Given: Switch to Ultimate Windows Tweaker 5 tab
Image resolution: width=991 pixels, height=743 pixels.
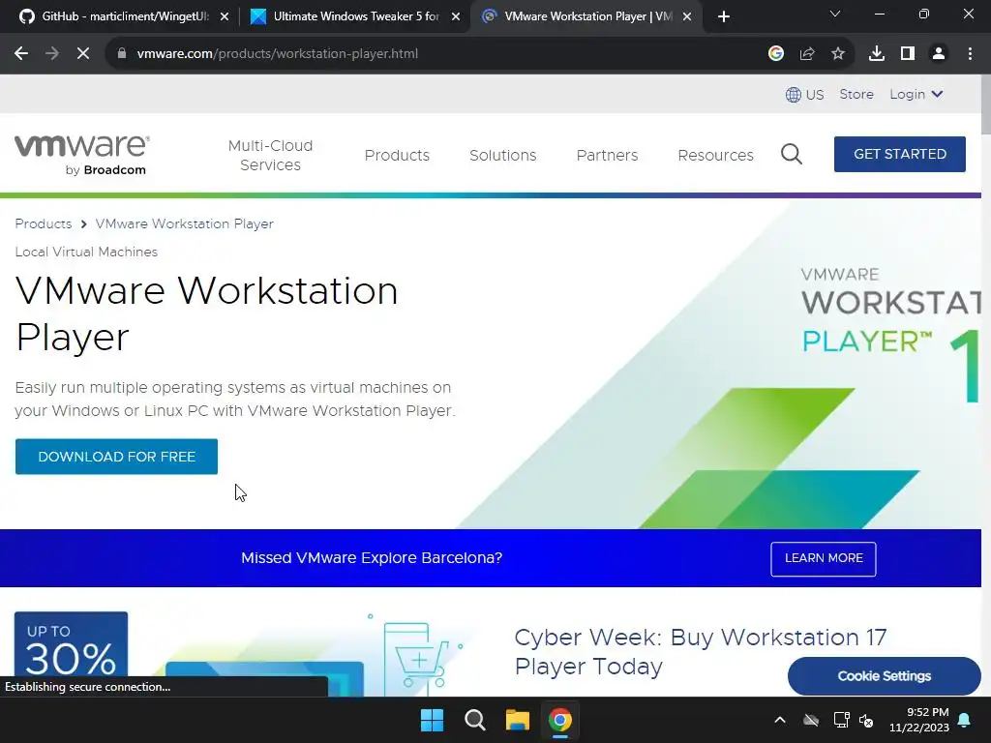Looking at the screenshot, I should pos(354,16).
